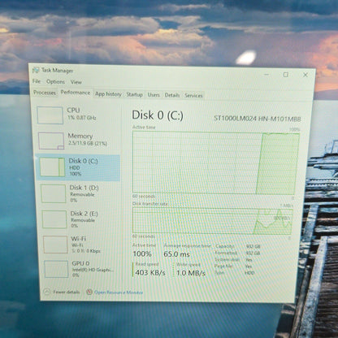Image resolution: width=338 pixels, height=338 pixels.
Task: Maximize the Task Manager window
Action: (x=286, y=75)
